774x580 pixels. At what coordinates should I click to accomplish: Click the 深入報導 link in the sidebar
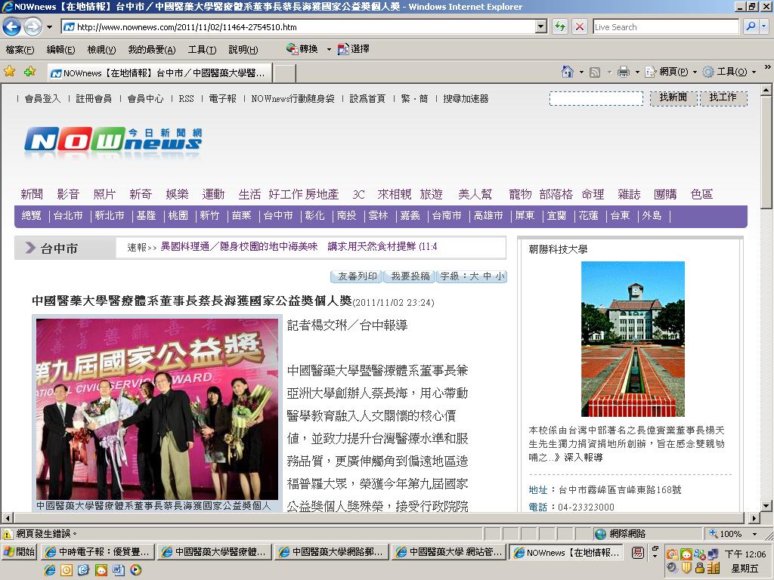coord(584,457)
